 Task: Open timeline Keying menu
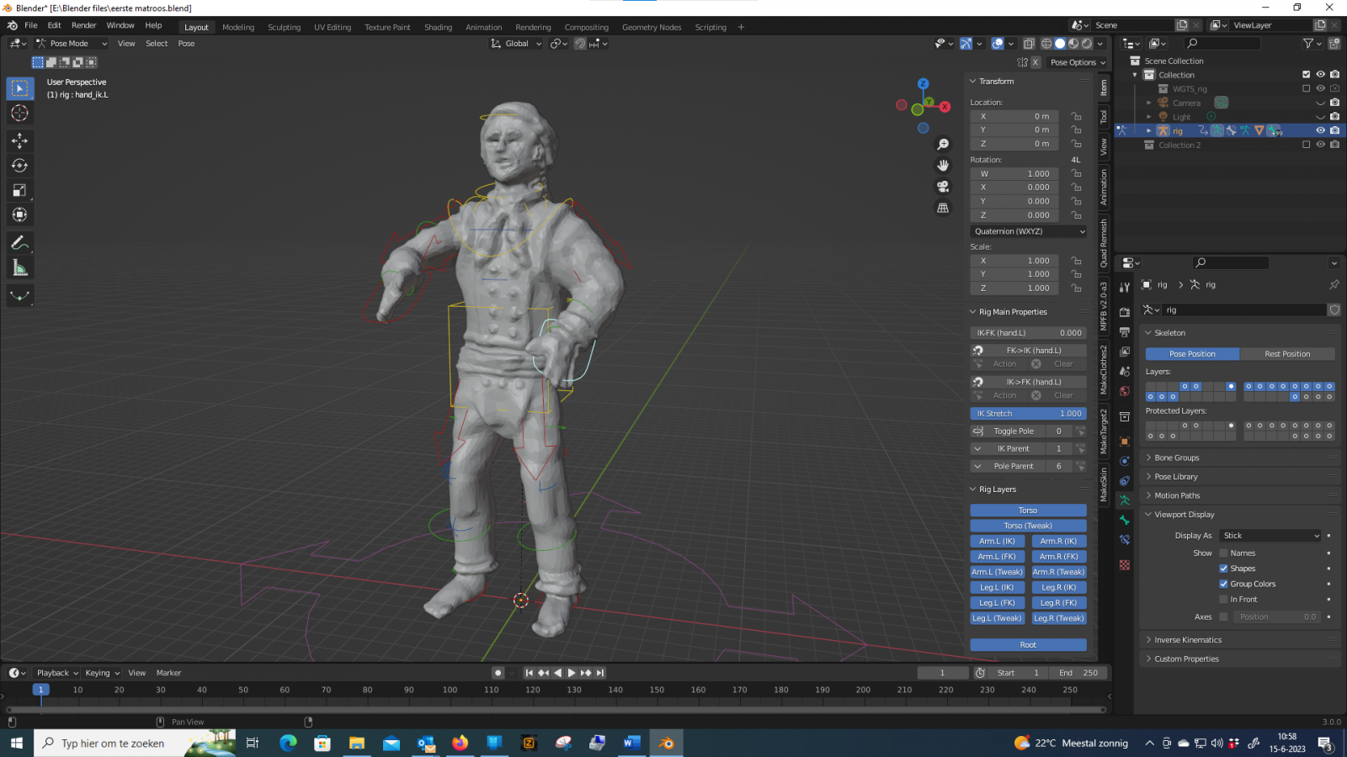coord(102,673)
